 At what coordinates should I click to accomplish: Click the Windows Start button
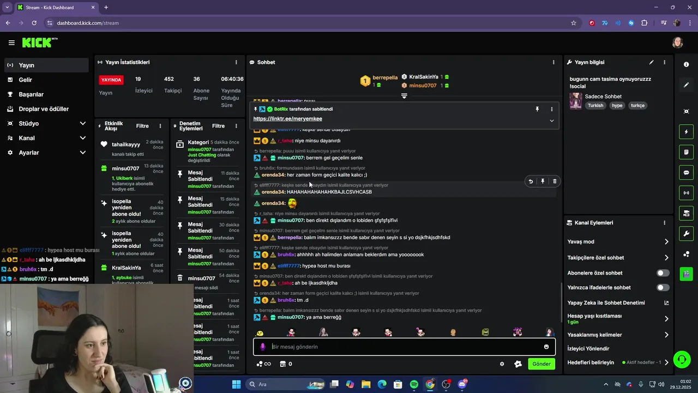[236, 384]
